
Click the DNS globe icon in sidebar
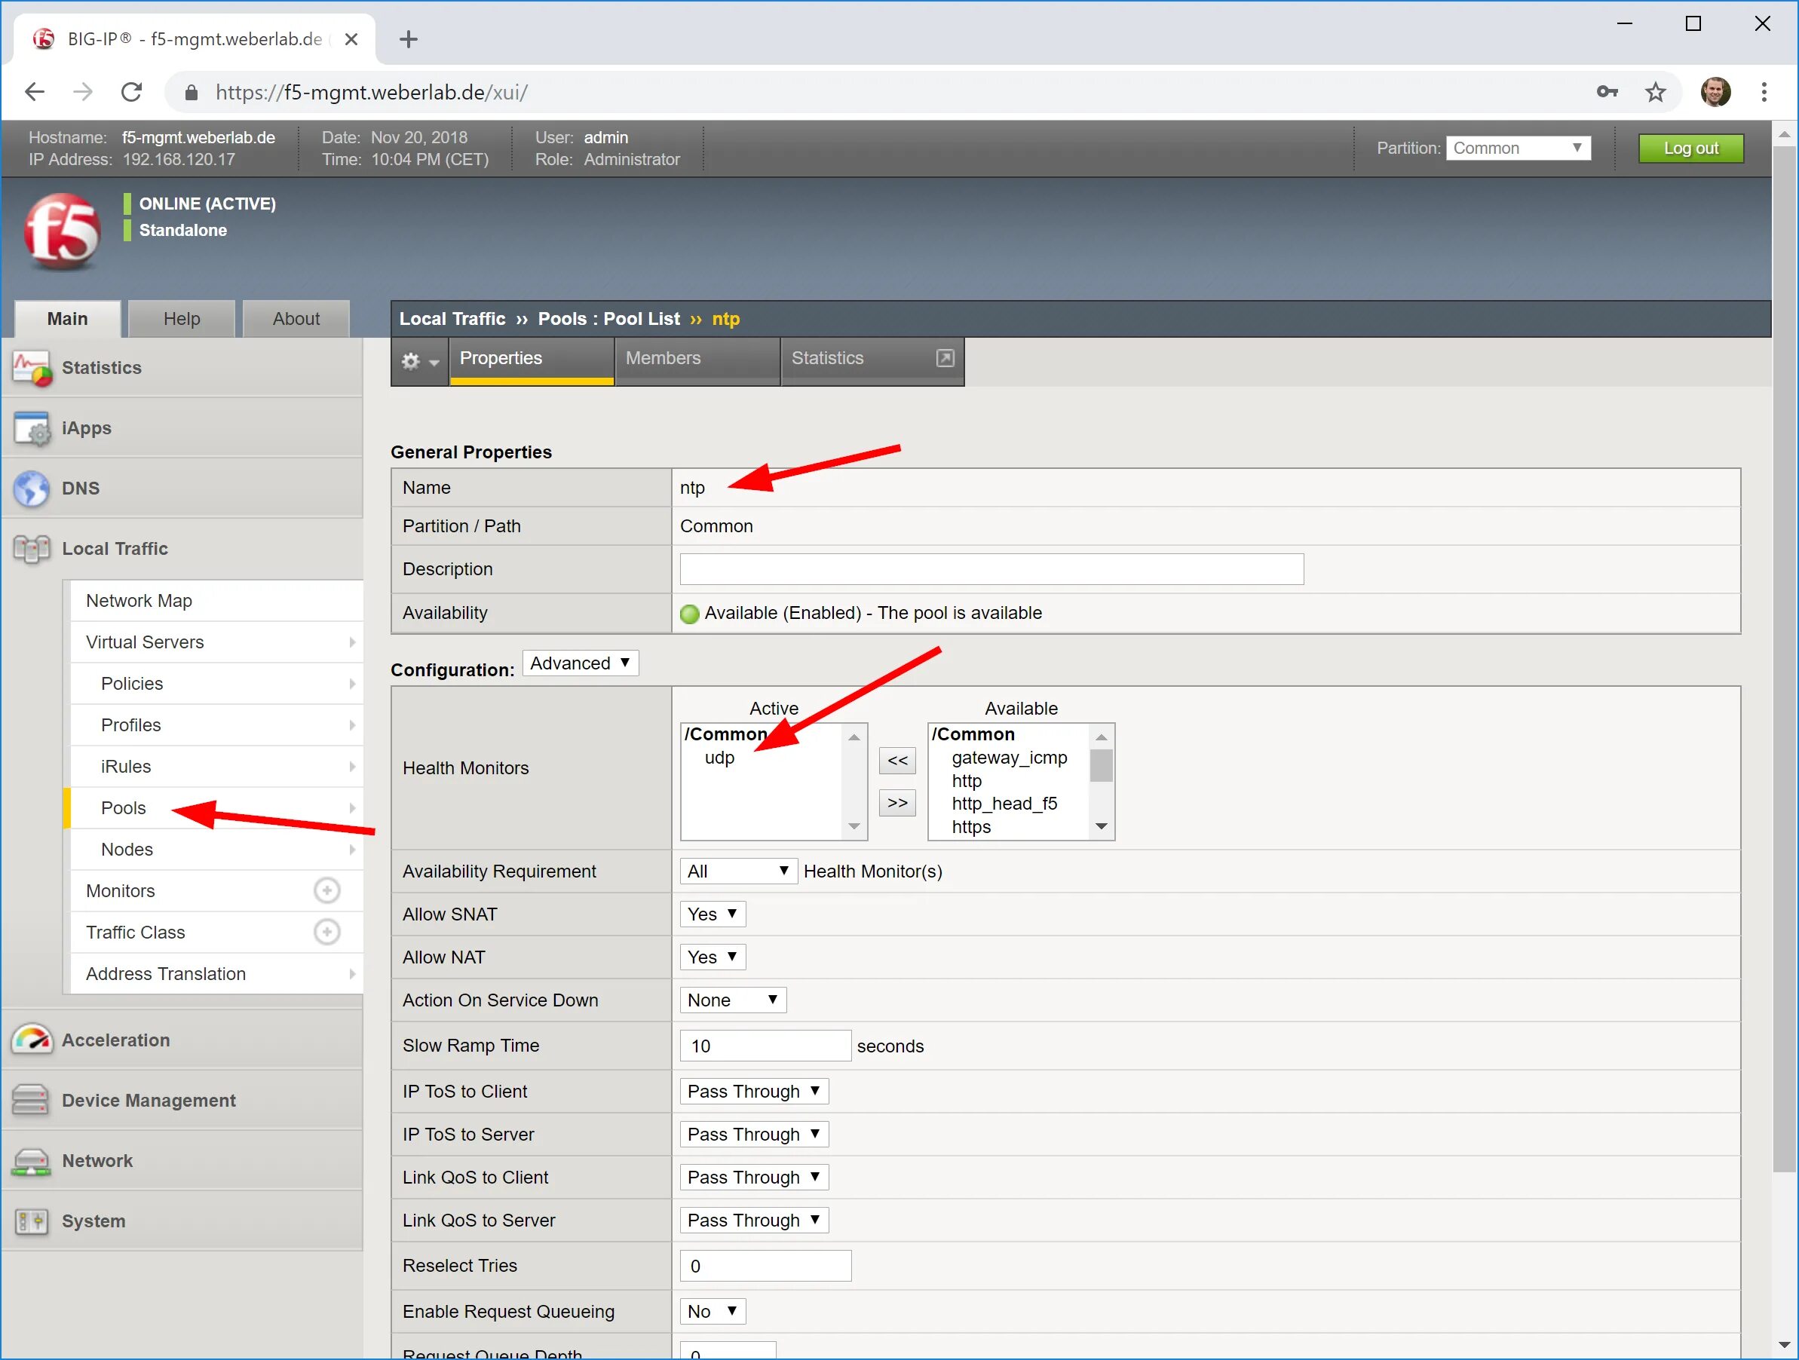point(32,488)
